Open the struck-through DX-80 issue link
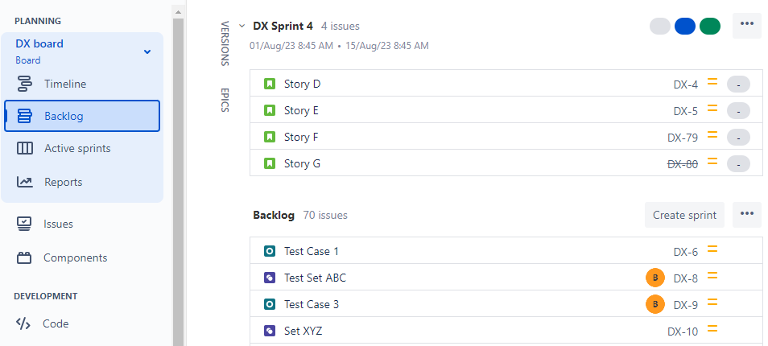The height and width of the screenshot is (346, 768). click(683, 163)
